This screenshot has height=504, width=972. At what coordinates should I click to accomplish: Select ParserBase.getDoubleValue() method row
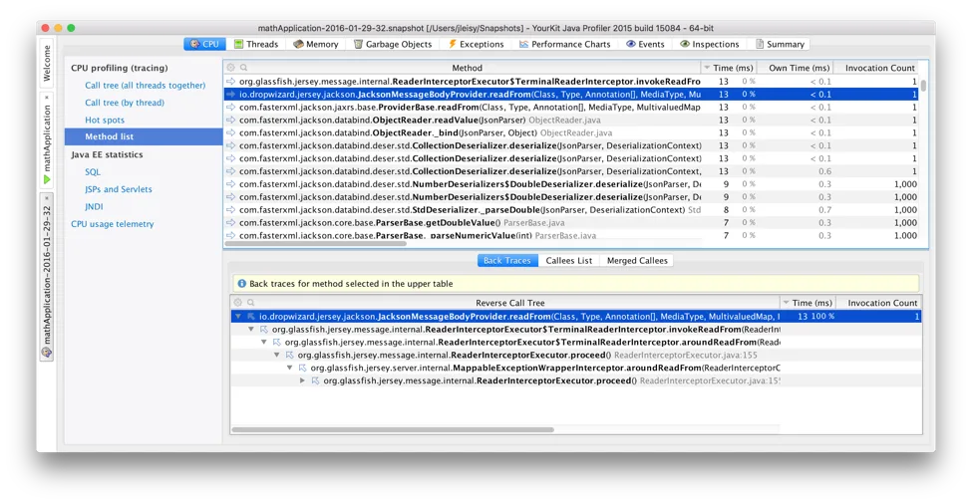pos(571,223)
